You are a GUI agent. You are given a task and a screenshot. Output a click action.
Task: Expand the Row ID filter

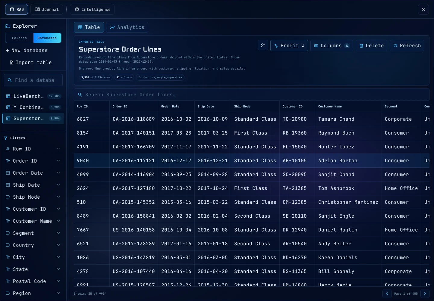(33, 149)
